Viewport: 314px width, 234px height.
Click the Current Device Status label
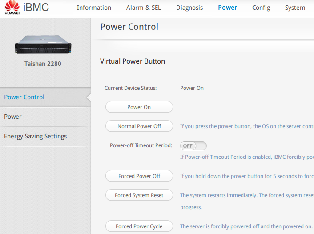[x=130, y=88]
